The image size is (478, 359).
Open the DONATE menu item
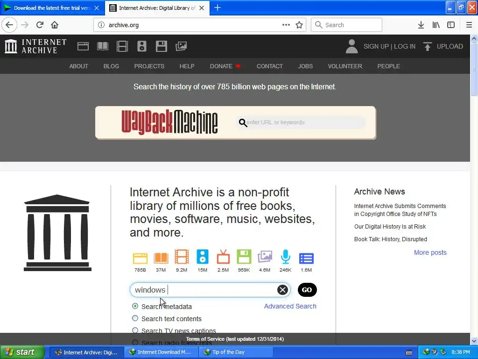pos(225,66)
